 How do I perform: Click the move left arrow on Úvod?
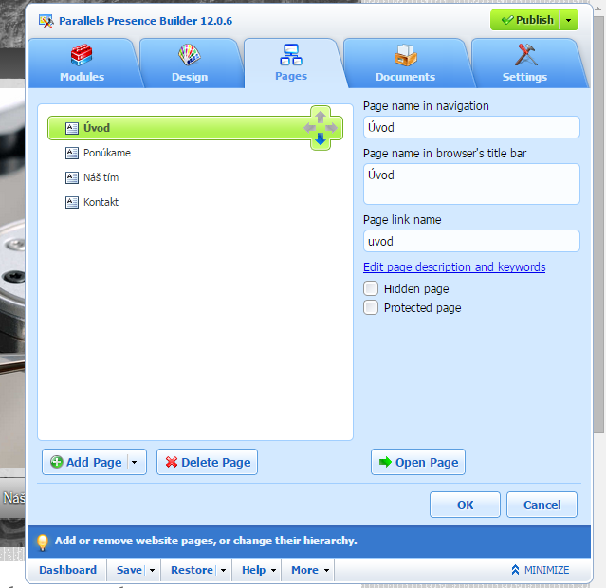(309, 128)
